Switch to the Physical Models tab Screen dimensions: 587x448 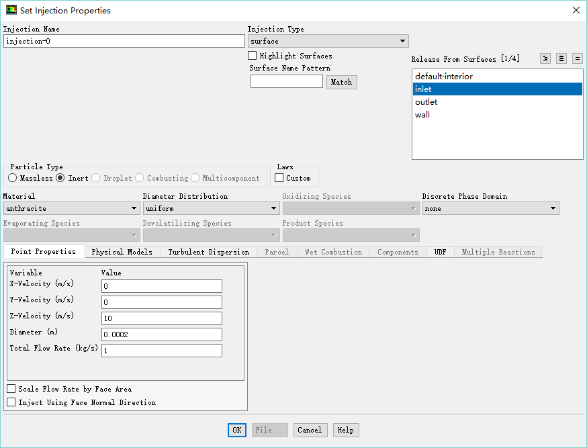[x=122, y=252]
